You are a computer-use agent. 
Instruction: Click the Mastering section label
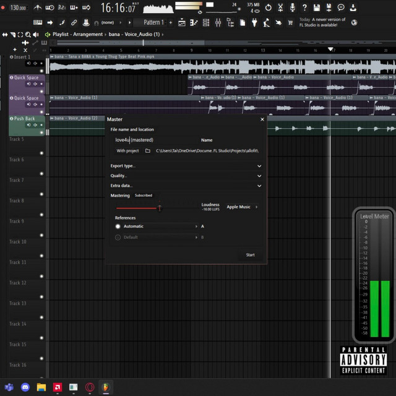pos(120,196)
